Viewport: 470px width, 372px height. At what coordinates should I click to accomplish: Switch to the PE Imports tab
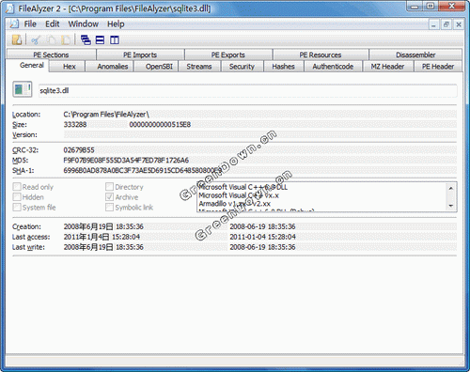tap(140, 54)
